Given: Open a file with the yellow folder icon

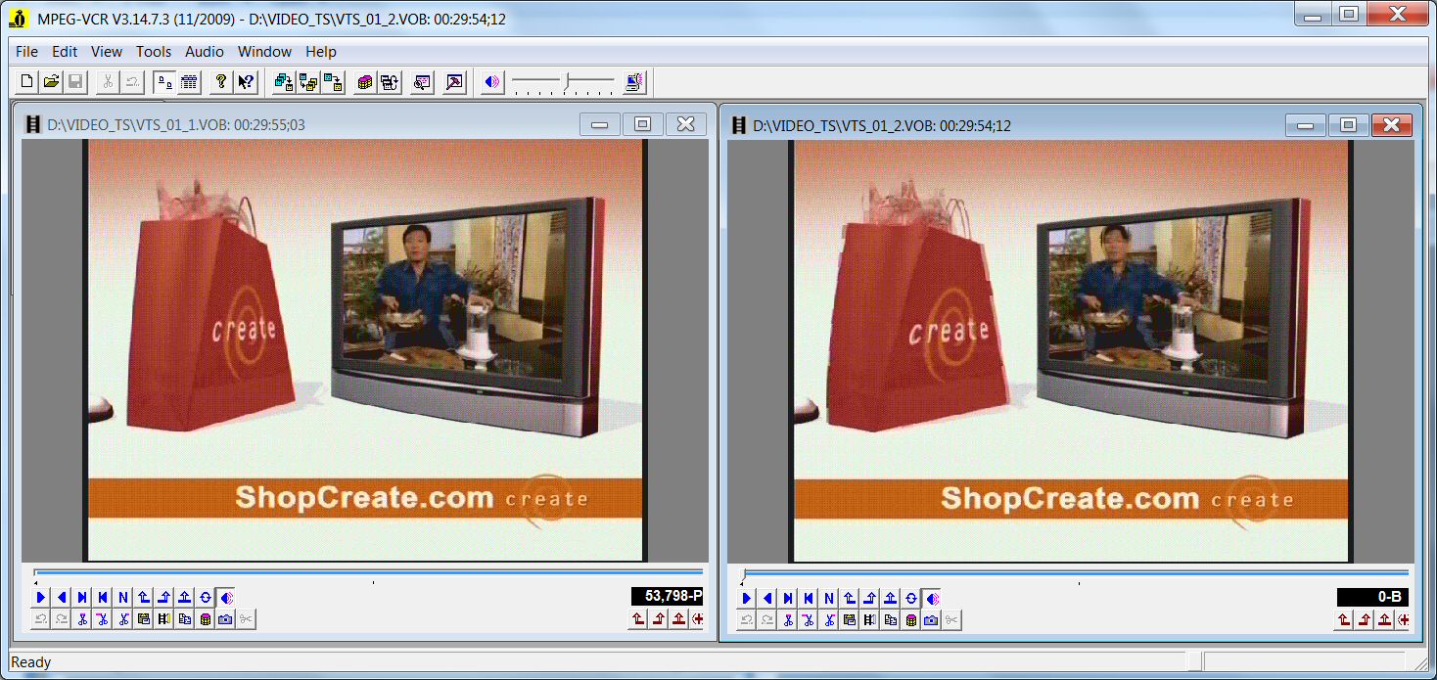Looking at the screenshot, I should [x=51, y=82].
